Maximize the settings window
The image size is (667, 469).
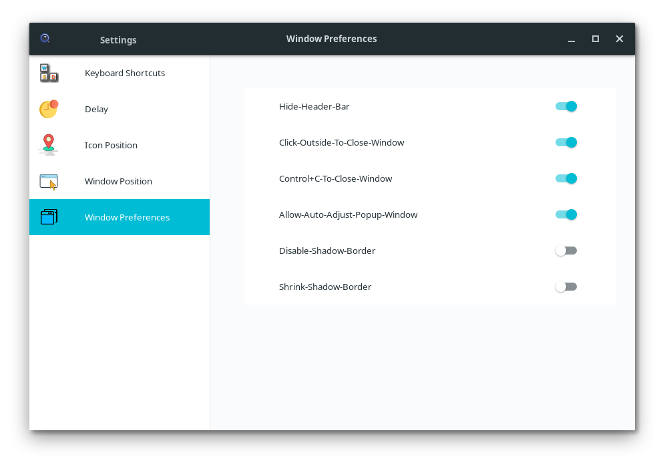click(596, 39)
